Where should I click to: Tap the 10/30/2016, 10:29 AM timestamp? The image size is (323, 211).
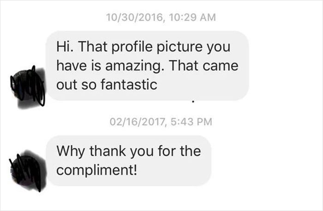coord(161,17)
